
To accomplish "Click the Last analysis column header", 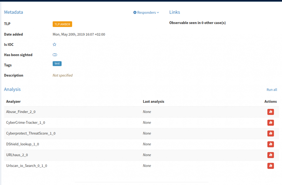I will (153, 101).
